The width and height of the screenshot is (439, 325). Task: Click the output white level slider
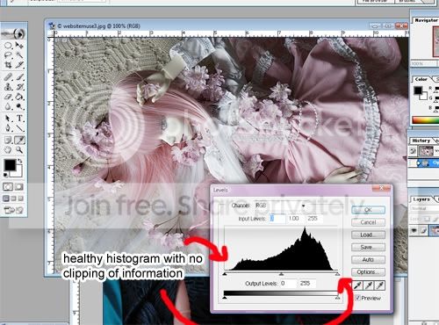[337, 298]
